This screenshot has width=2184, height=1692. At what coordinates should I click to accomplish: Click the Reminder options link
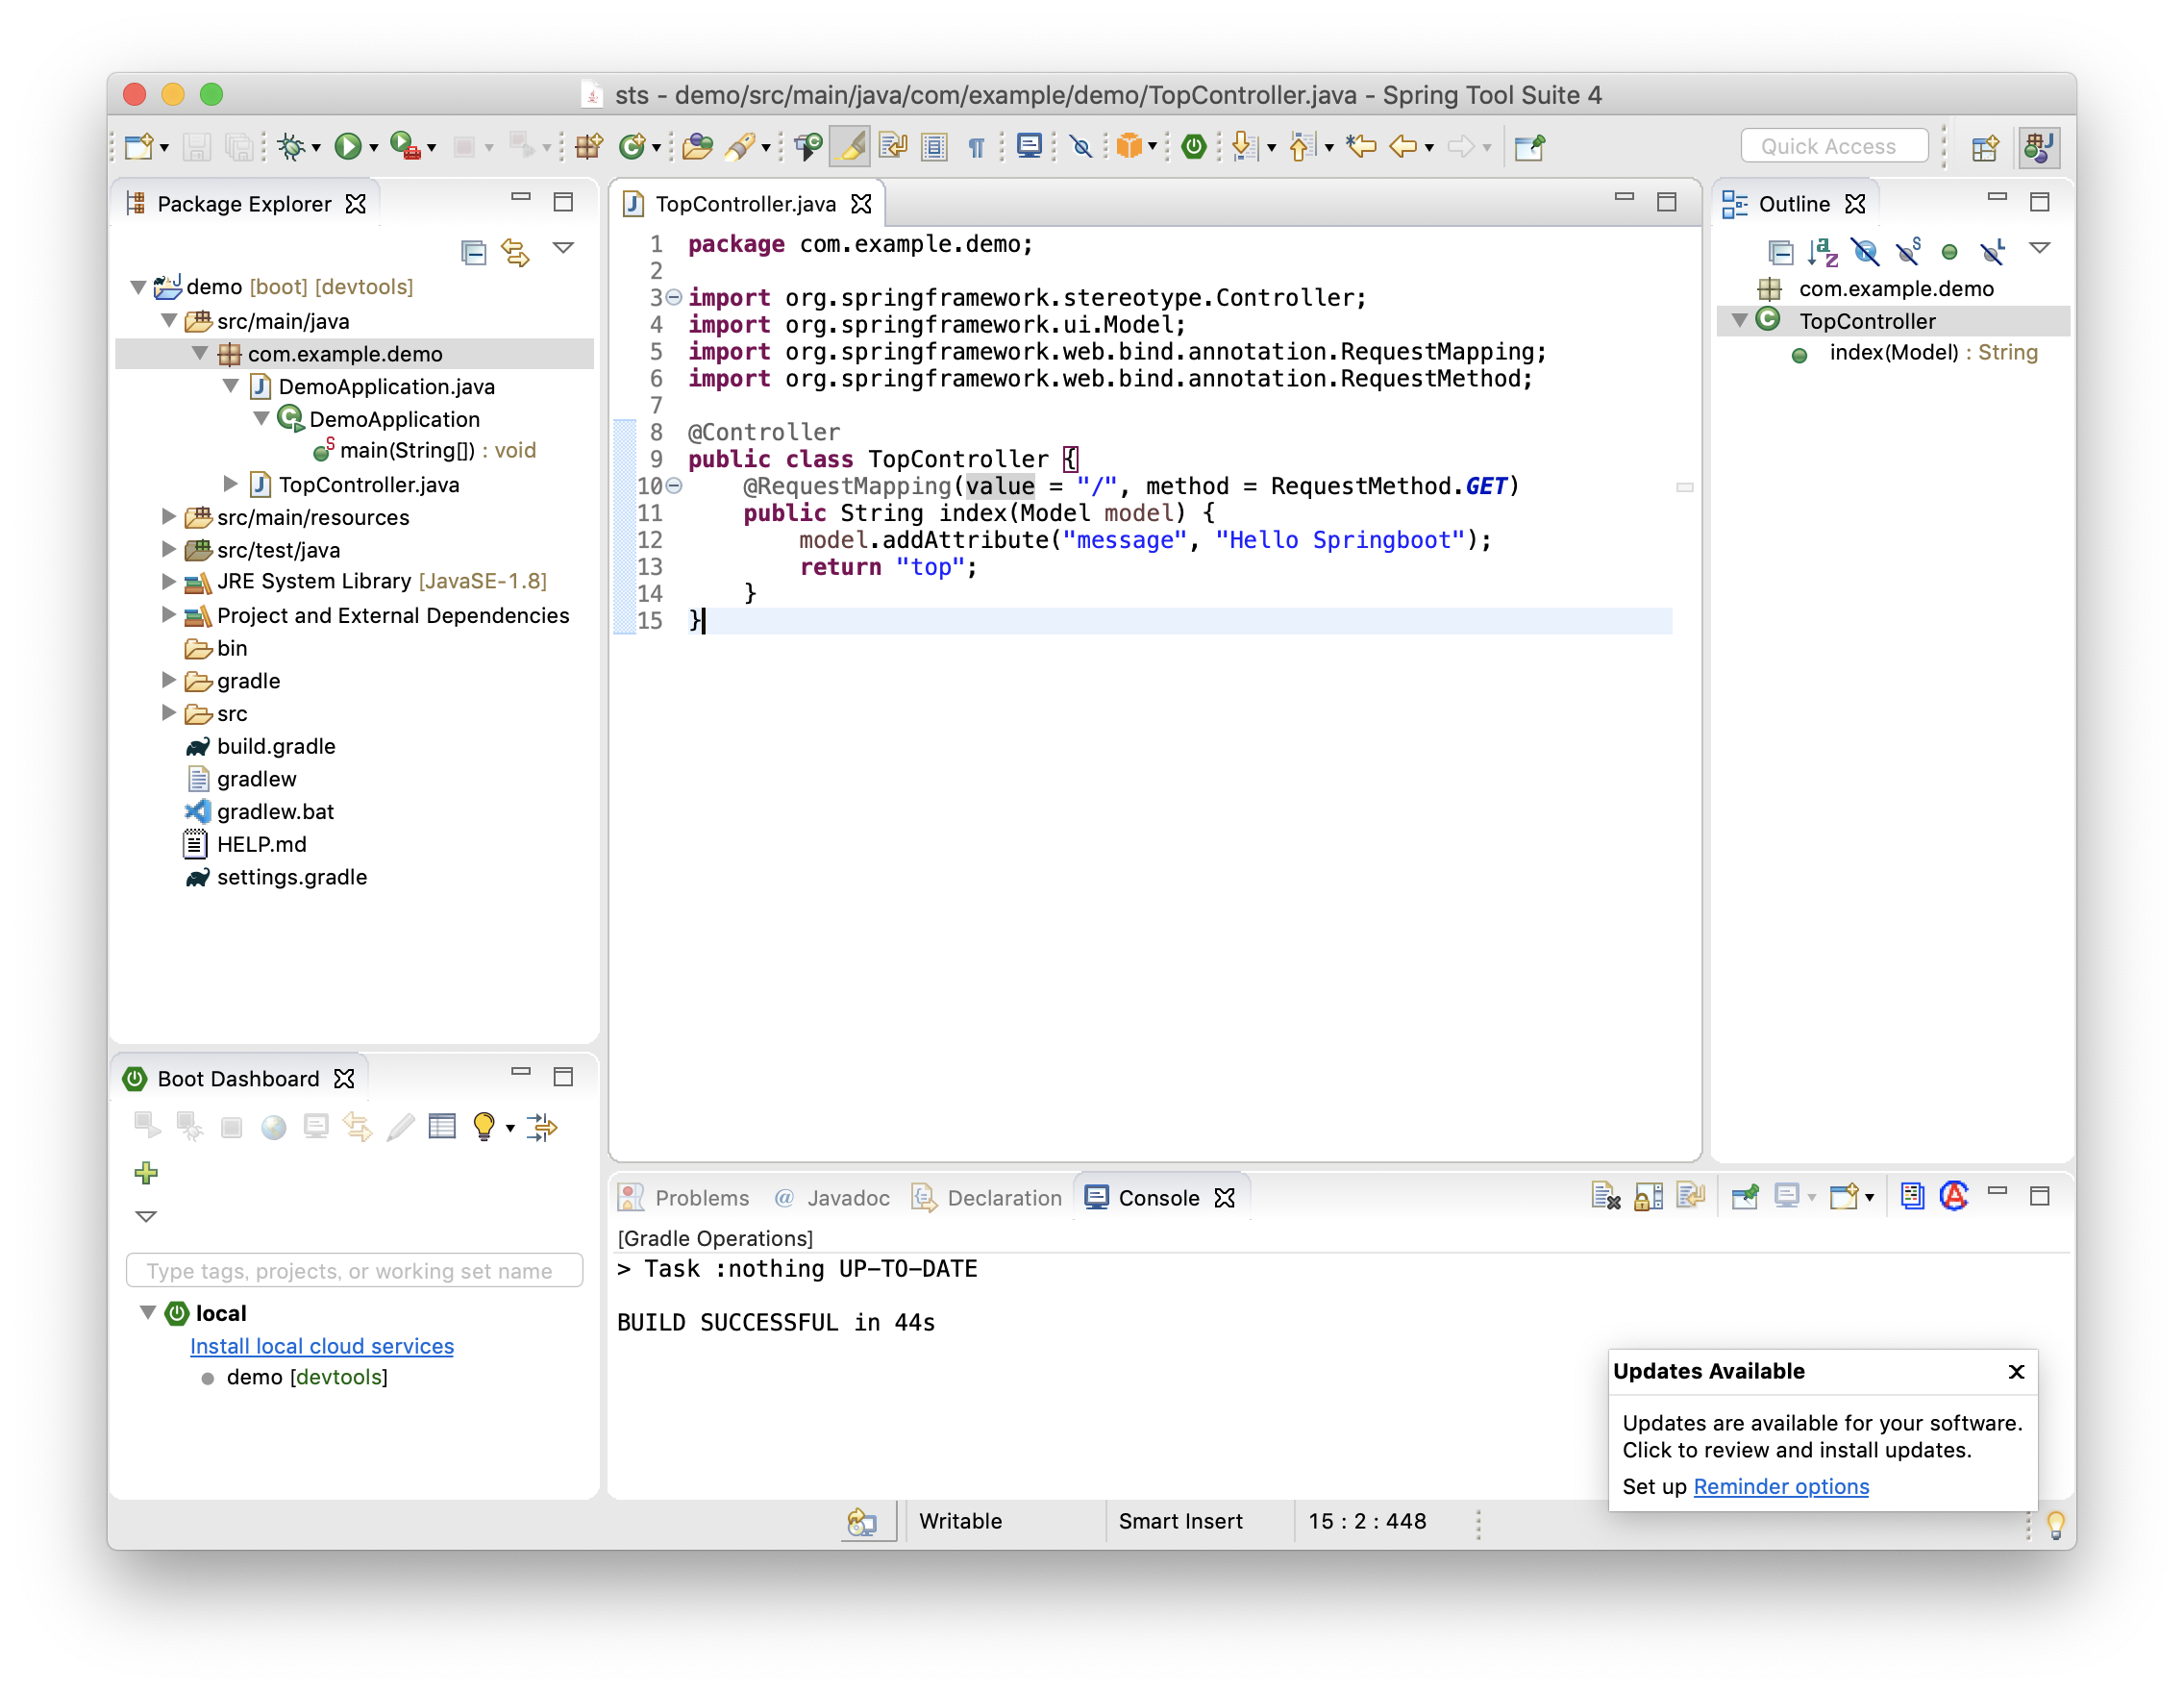1782,1486
